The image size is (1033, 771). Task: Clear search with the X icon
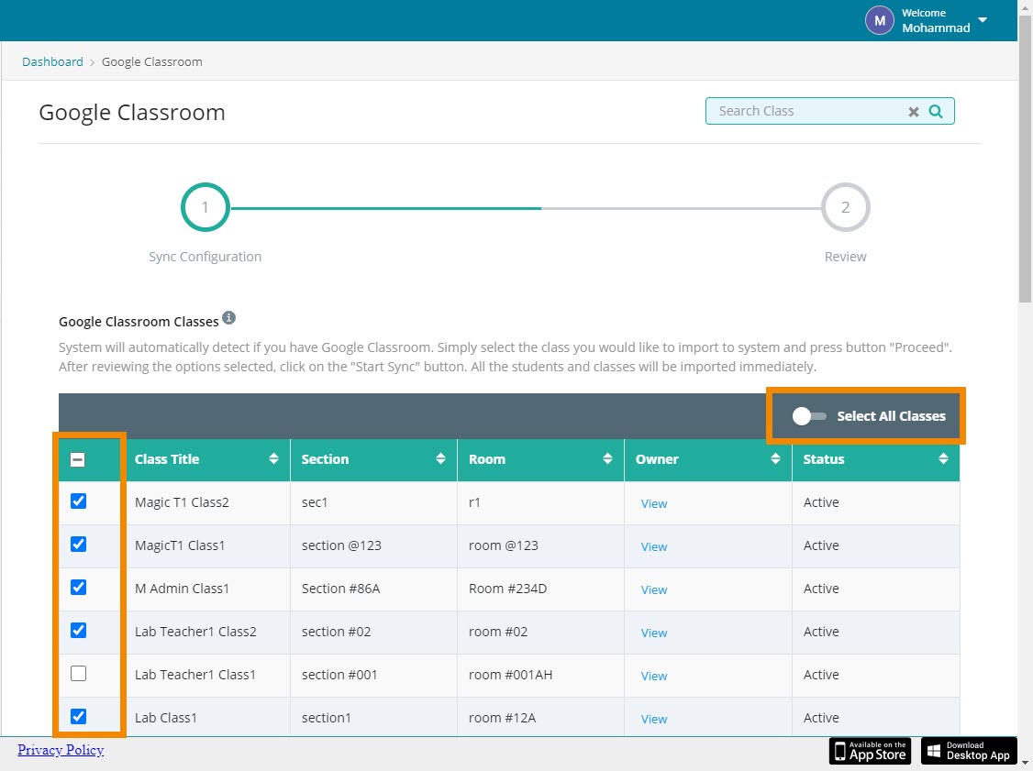click(x=914, y=112)
